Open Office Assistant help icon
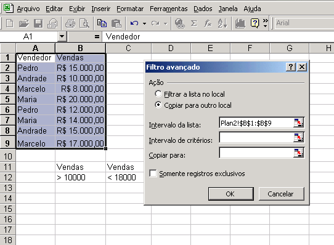The width and height of the screenshot is (334, 245). point(255,23)
